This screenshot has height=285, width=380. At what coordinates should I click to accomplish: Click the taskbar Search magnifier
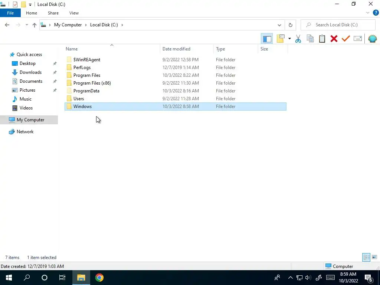[x=27, y=278]
